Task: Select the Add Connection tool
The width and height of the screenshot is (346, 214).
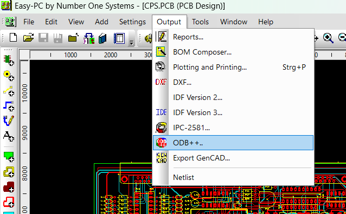Action: (x=9, y=91)
